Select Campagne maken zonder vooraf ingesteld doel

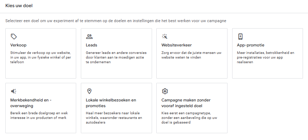pos(186,103)
